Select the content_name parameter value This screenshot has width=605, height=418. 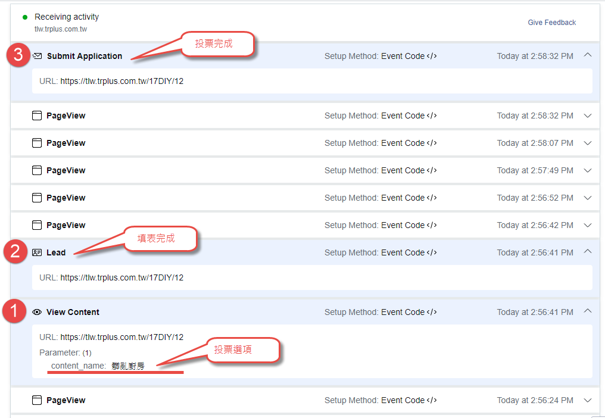pos(127,366)
